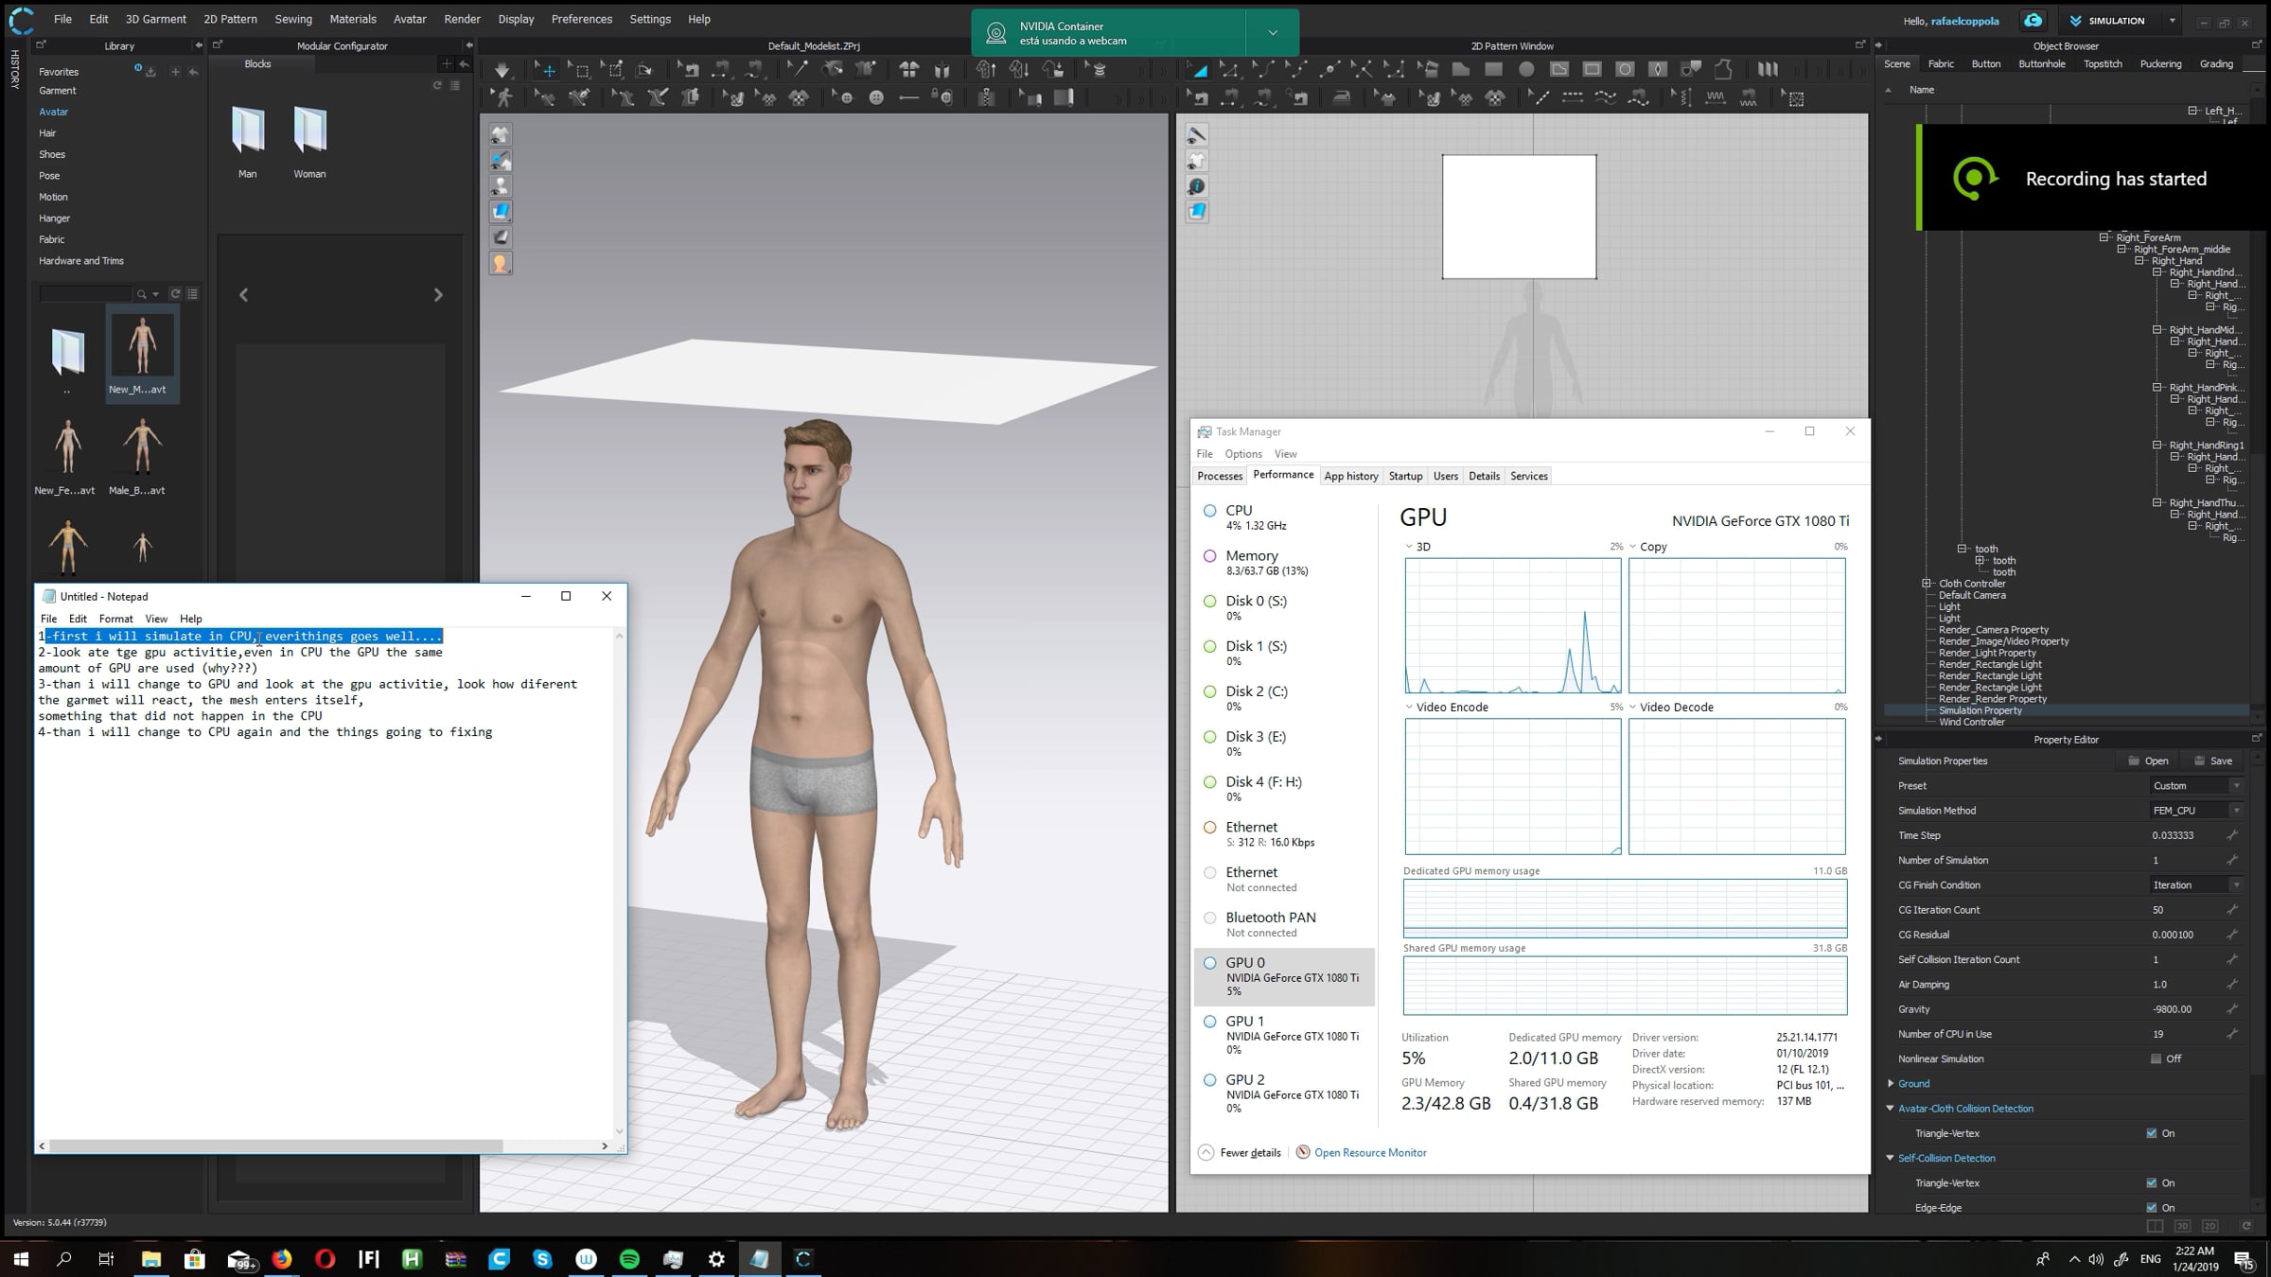Expand the NVIDIA Container notification chevron
The width and height of the screenshot is (2271, 1277).
click(x=1273, y=33)
